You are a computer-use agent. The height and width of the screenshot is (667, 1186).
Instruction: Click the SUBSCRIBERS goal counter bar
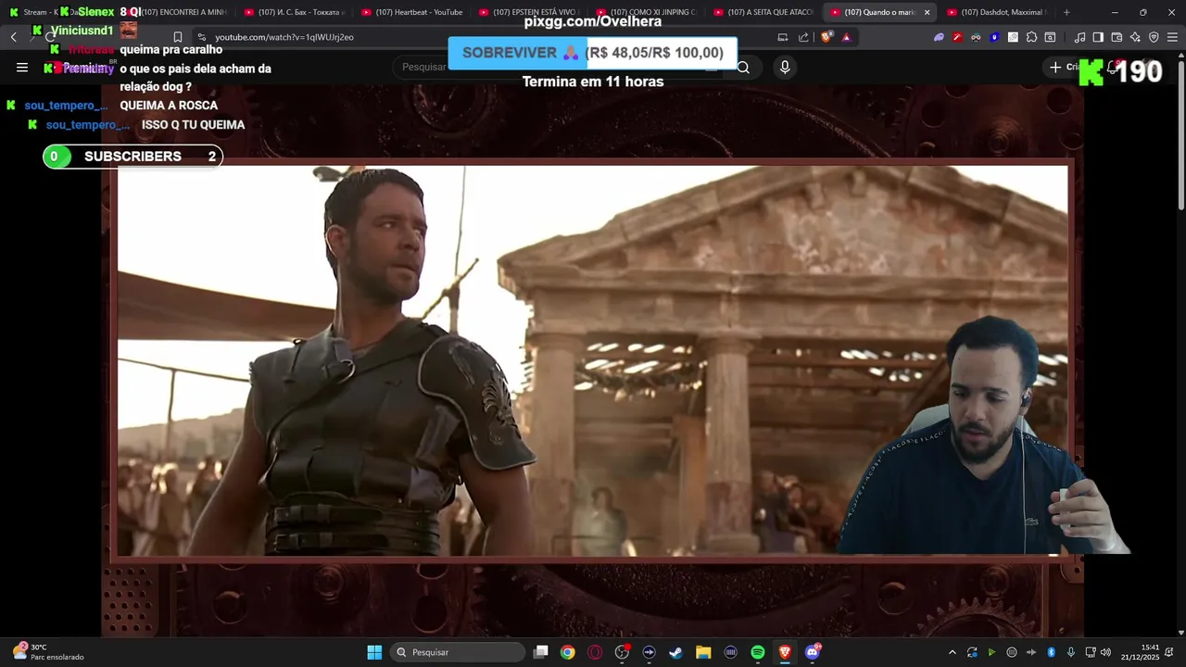pyautogui.click(x=132, y=157)
